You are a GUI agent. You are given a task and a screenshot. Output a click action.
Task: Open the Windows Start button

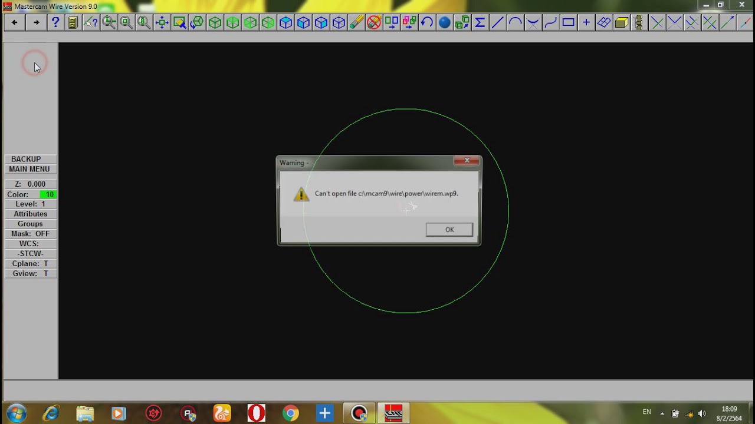coord(15,413)
